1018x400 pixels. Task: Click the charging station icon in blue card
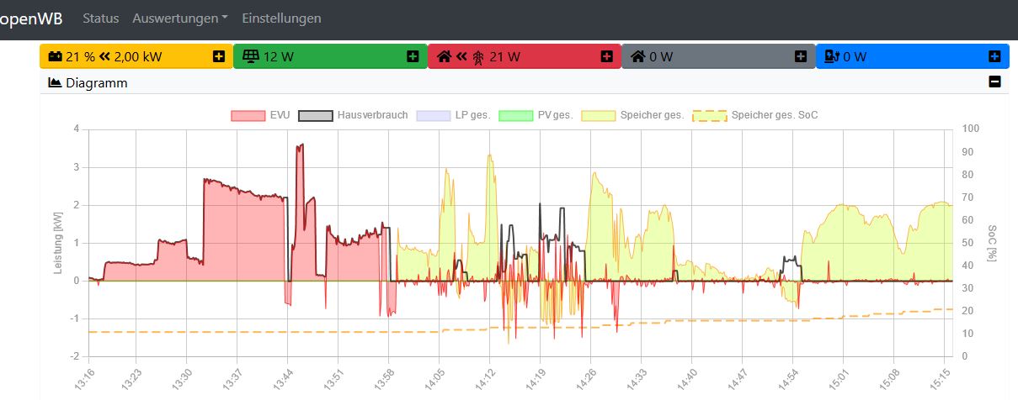click(832, 56)
